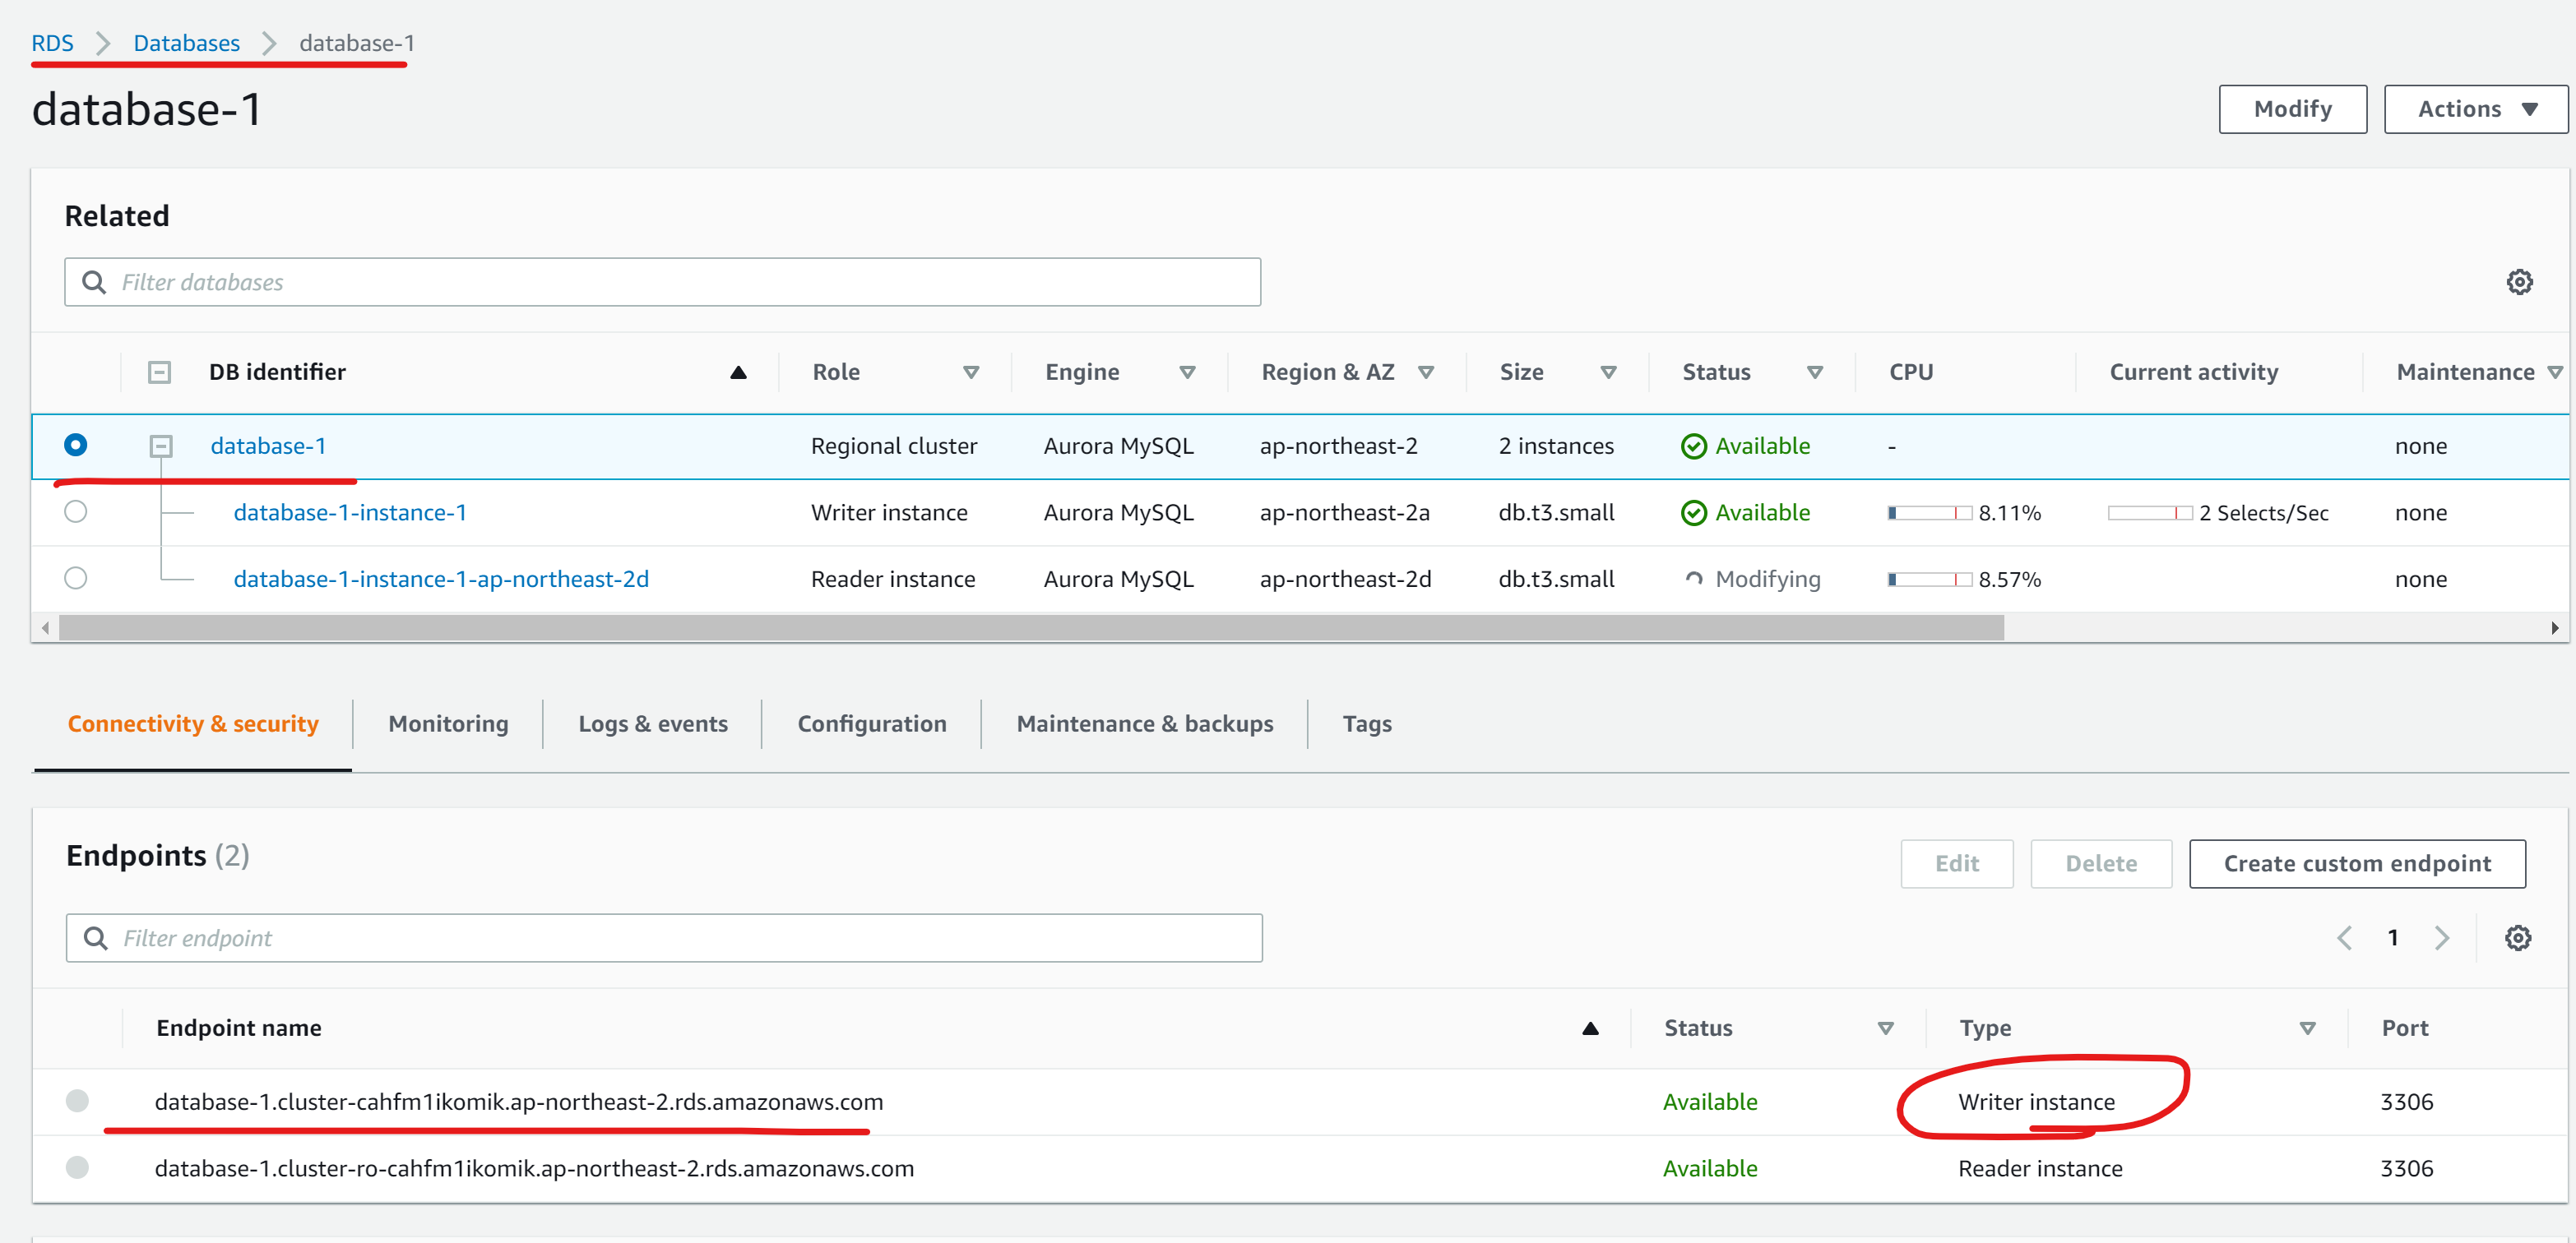
Task: Click endpoints page number 1
Action: pos(2392,937)
